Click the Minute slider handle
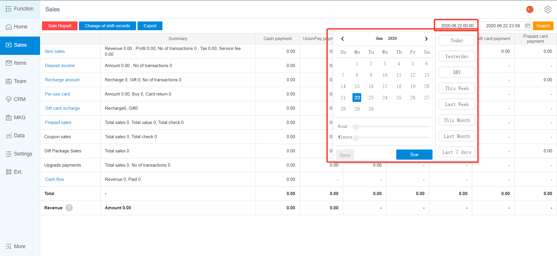Screen dimensions: 557x256 [356, 138]
